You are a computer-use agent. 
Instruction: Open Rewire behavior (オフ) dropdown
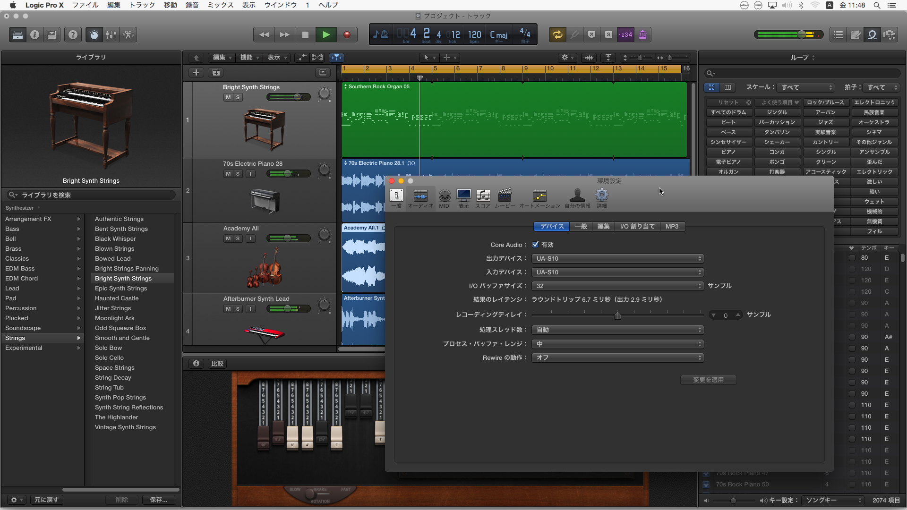[x=617, y=357]
